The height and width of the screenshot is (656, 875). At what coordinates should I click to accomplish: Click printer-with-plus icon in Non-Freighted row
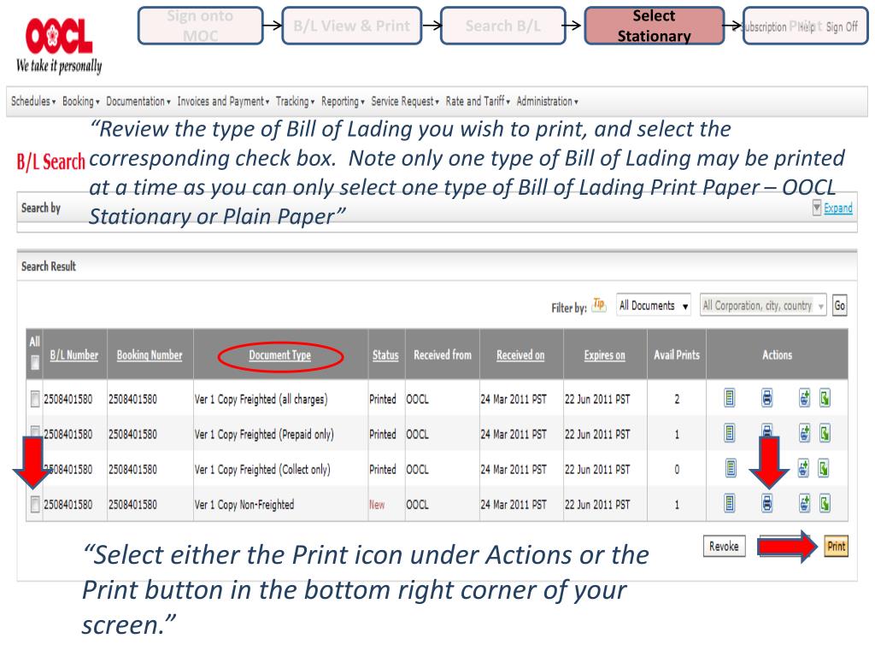pyautogui.click(x=804, y=504)
